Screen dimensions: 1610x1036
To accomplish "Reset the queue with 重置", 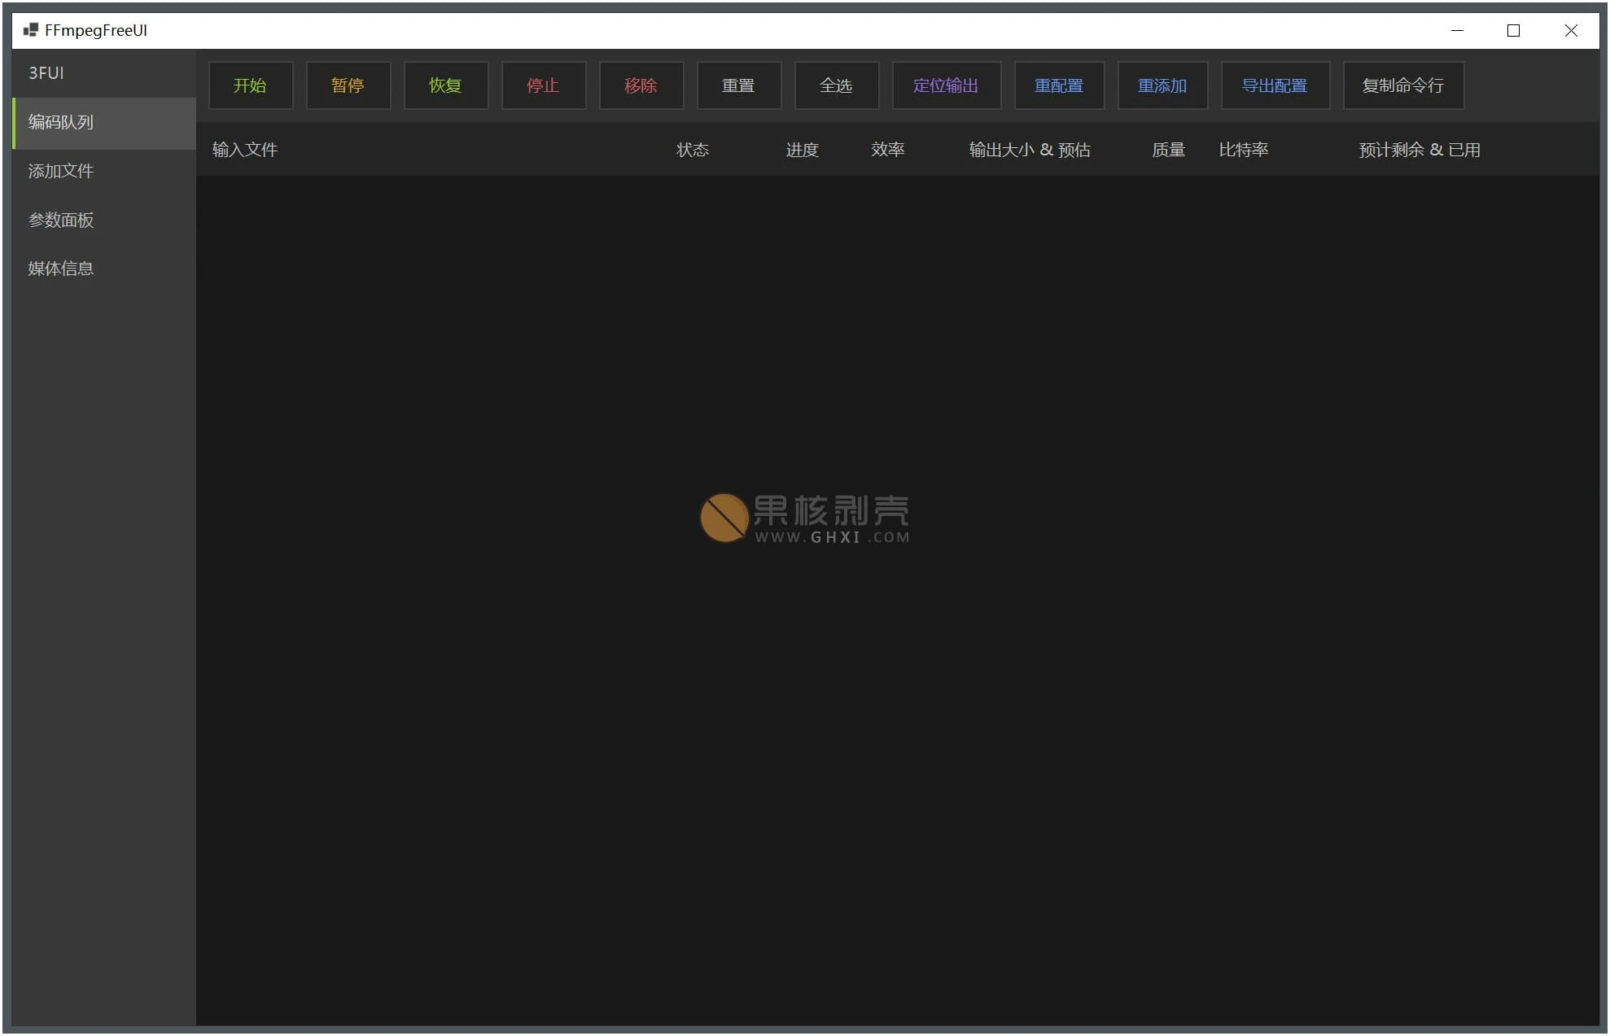I will (738, 85).
